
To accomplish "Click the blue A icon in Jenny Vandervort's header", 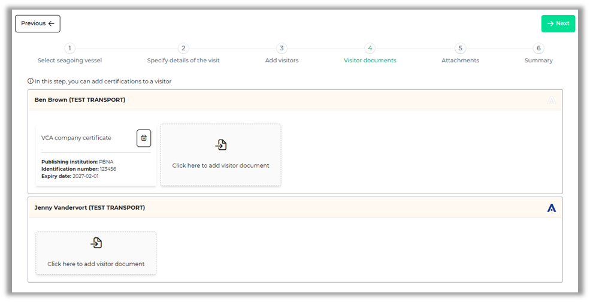I will (x=551, y=208).
